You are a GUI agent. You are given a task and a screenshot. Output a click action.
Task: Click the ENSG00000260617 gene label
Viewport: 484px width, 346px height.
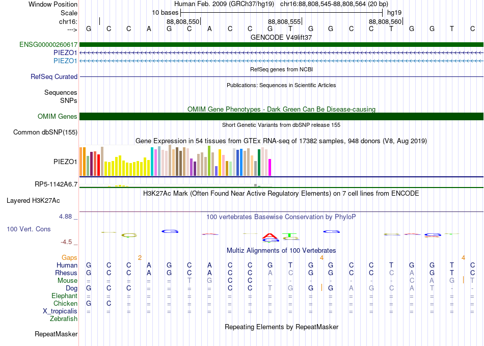pyautogui.click(x=48, y=45)
